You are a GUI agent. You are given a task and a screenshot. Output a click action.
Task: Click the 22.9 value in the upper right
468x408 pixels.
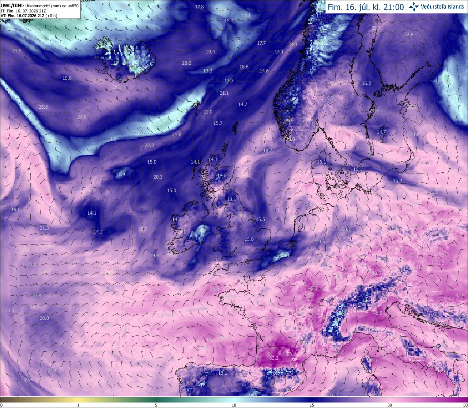point(409,34)
